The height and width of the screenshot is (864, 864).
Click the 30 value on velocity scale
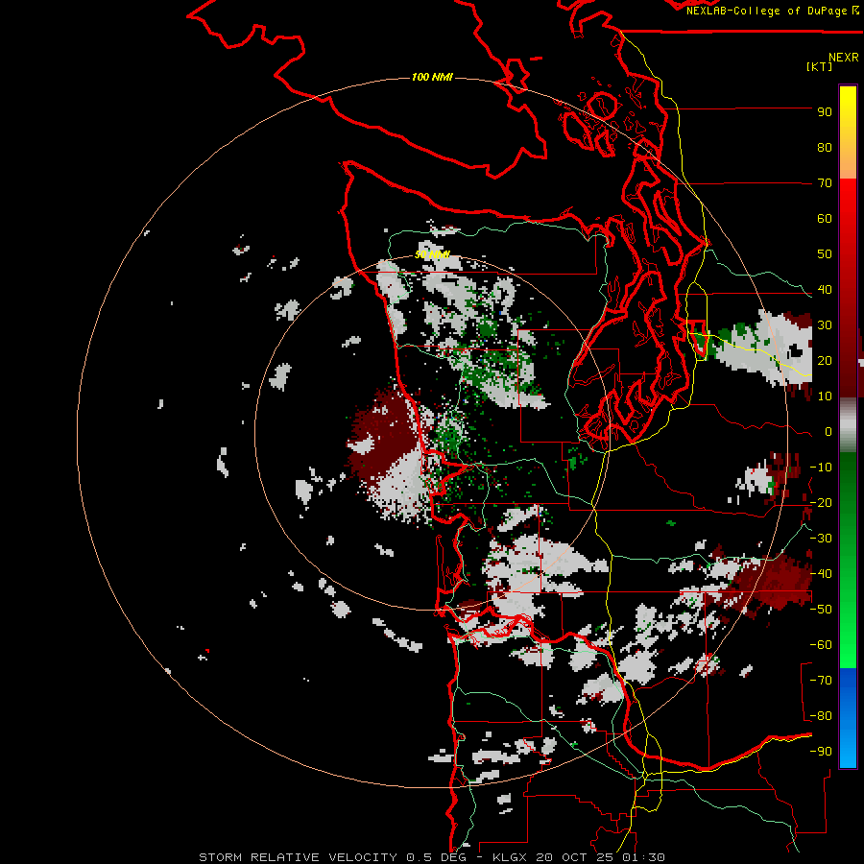pyautogui.click(x=825, y=325)
